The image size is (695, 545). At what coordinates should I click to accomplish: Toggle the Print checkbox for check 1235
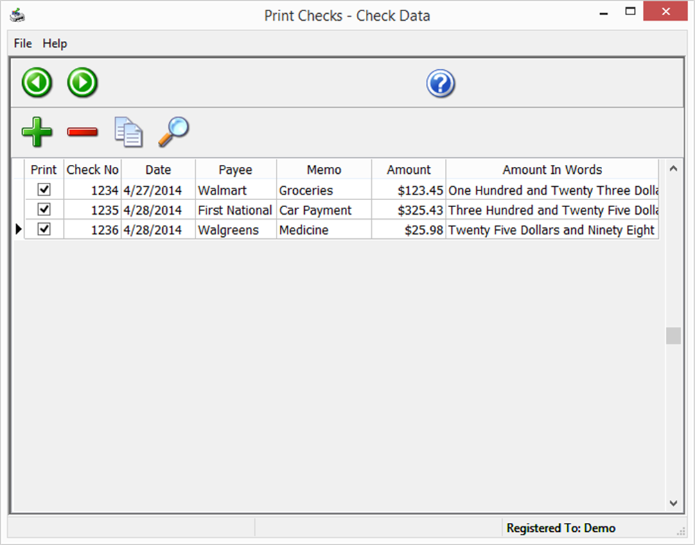pyautogui.click(x=44, y=209)
